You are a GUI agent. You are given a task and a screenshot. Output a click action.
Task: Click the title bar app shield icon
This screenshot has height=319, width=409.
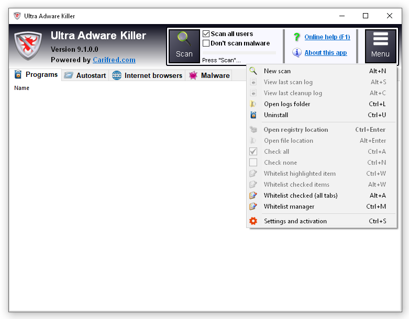[17, 16]
